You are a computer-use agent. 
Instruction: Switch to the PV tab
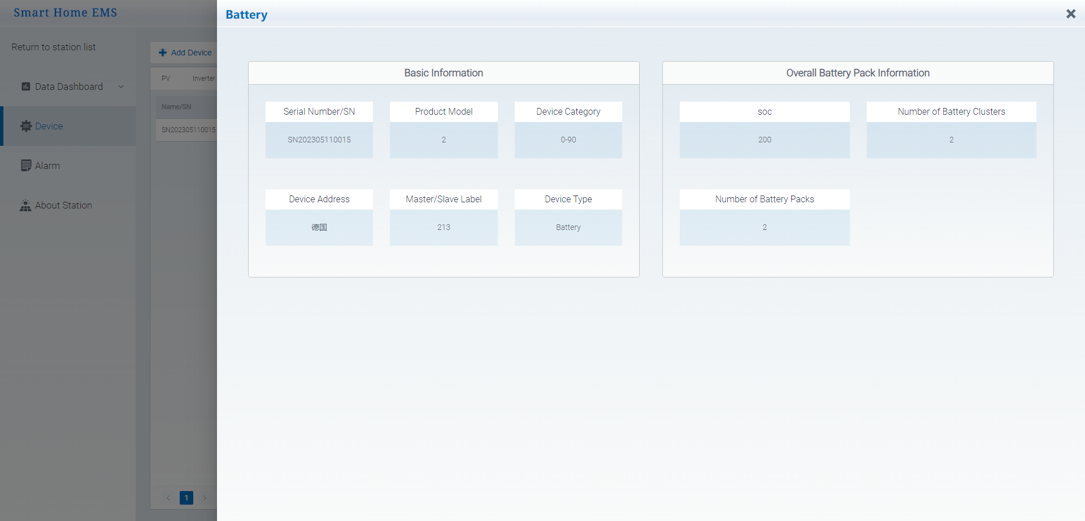click(166, 79)
